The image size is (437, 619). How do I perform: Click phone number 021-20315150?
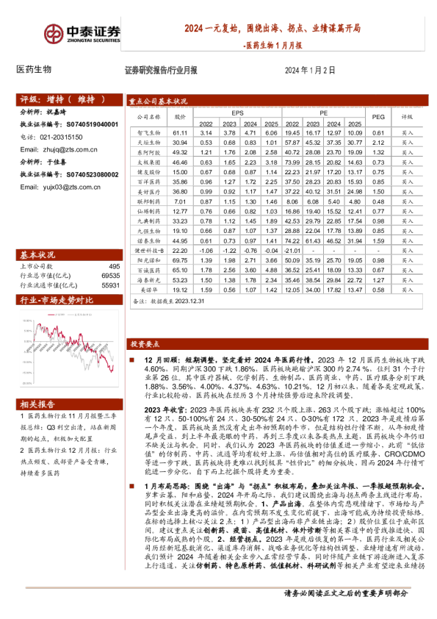pyautogui.click(x=61, y=137)
